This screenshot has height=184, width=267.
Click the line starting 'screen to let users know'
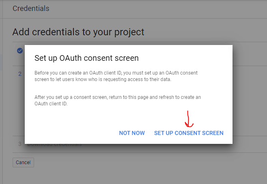[x=103, y=79]
